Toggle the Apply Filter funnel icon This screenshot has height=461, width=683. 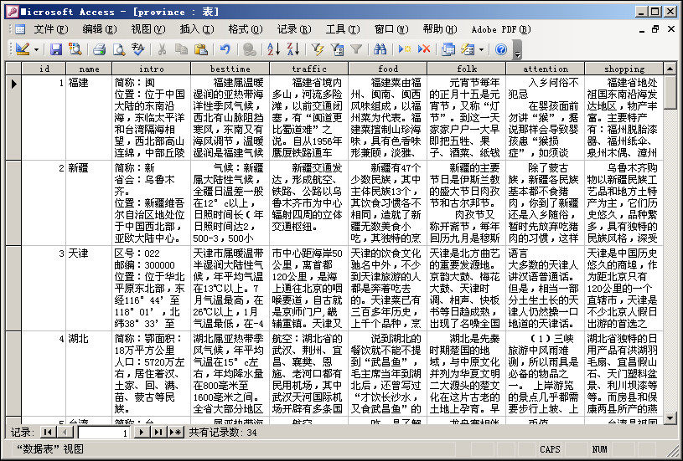pos(356,49)
